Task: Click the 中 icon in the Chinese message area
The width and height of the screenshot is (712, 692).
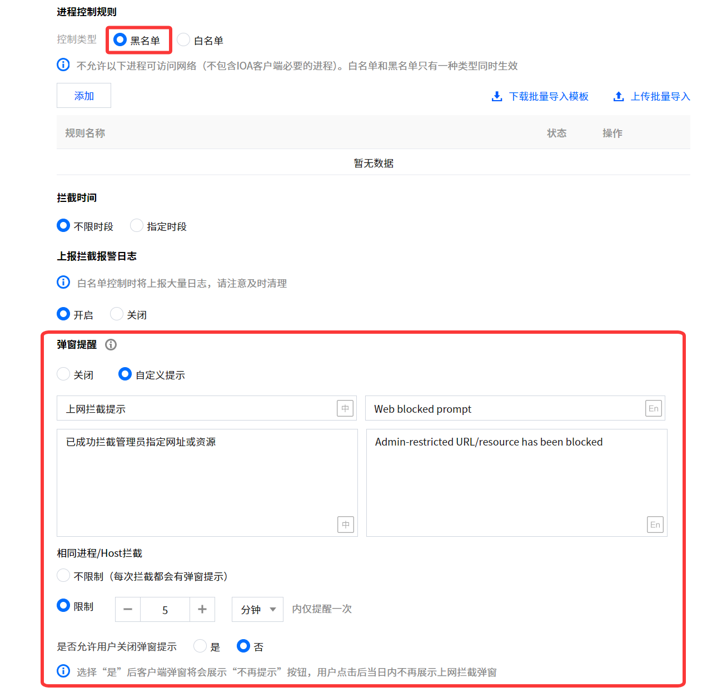Action: (346, 525)
